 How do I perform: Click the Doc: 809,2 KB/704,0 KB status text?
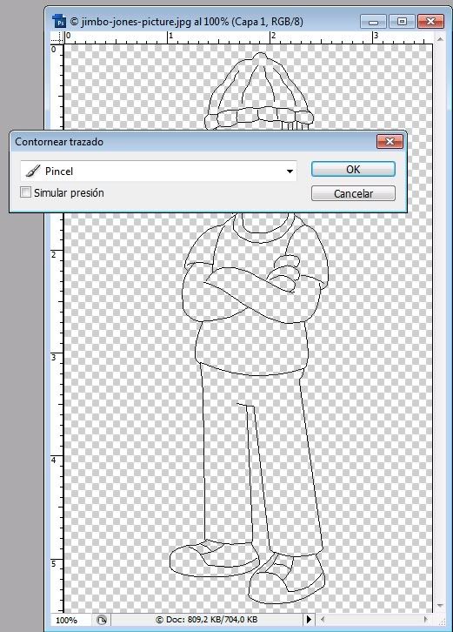point(207,620)
